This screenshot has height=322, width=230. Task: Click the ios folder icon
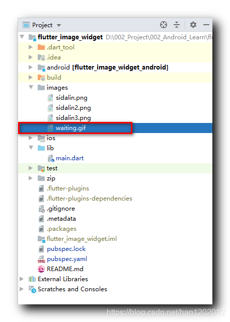[x=41, y=138]
